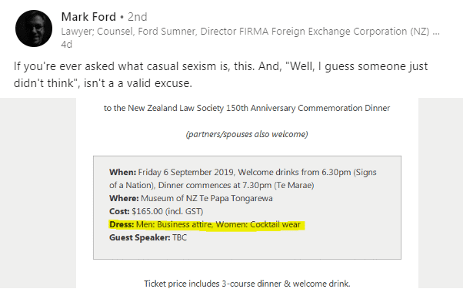The width and height of the screenshot is (463, 299).
Task: Select the Women: Cocktail wear text
Action: [258, 224]
